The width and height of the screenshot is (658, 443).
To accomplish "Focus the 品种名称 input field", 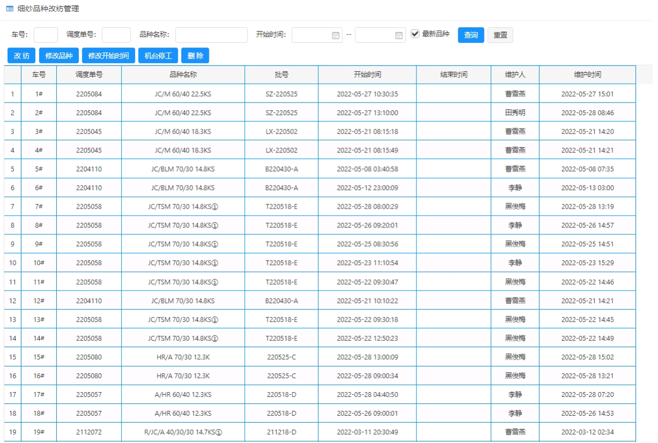I will tap(211, 35).
